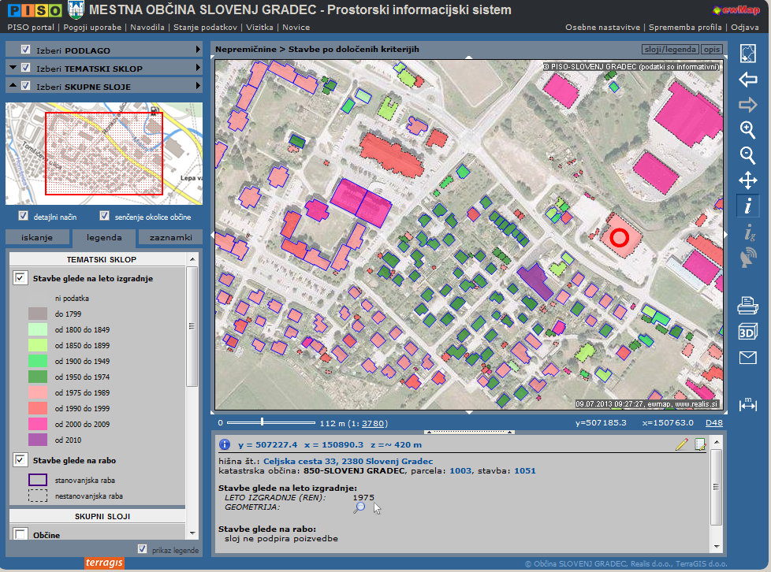Click the 'sloji/legenda' button
Viewport: 771px width, 572px height.
tap(670, 49)
